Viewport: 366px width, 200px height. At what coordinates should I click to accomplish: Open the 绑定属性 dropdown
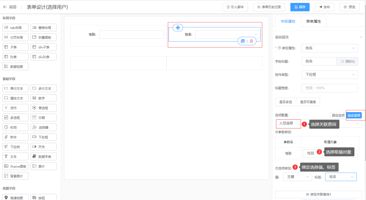click(330, 48)
